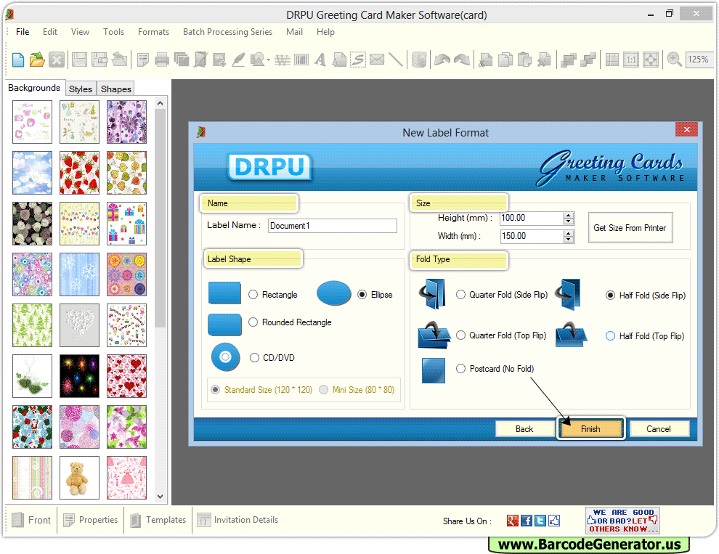The width and height of the screenshot is (719, 554).
Task: Open the shapes tool dropdown arrow
Action: pyautogui.click(x=268, y=60)
